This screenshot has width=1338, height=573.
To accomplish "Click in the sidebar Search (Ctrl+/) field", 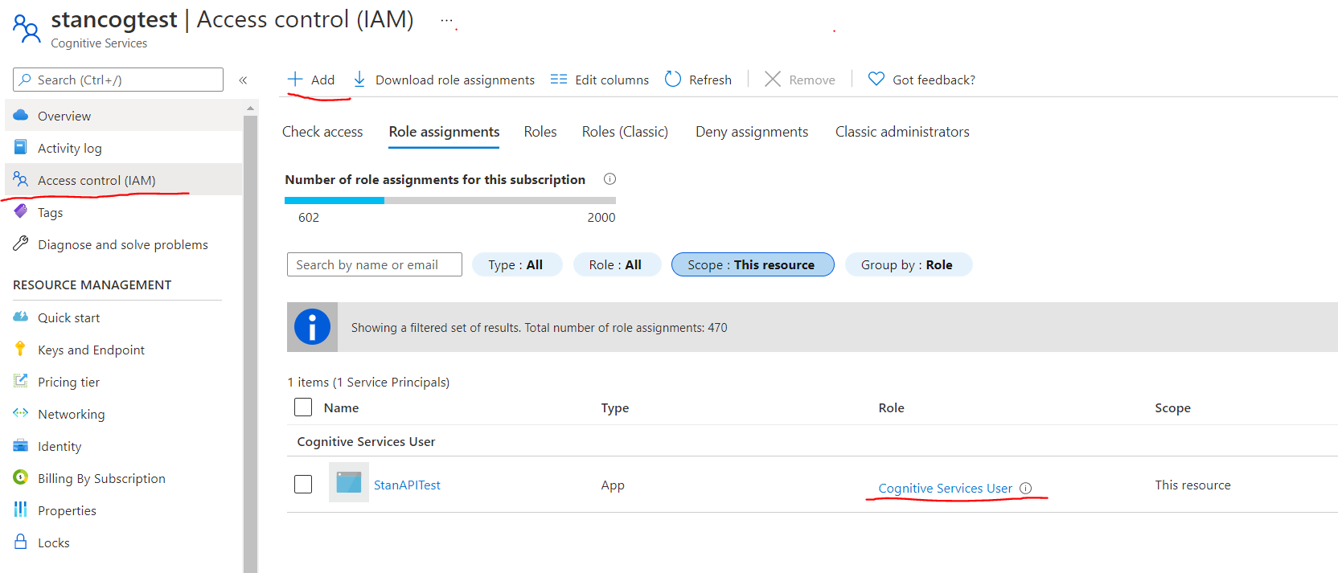I will [x=118, y=80].
